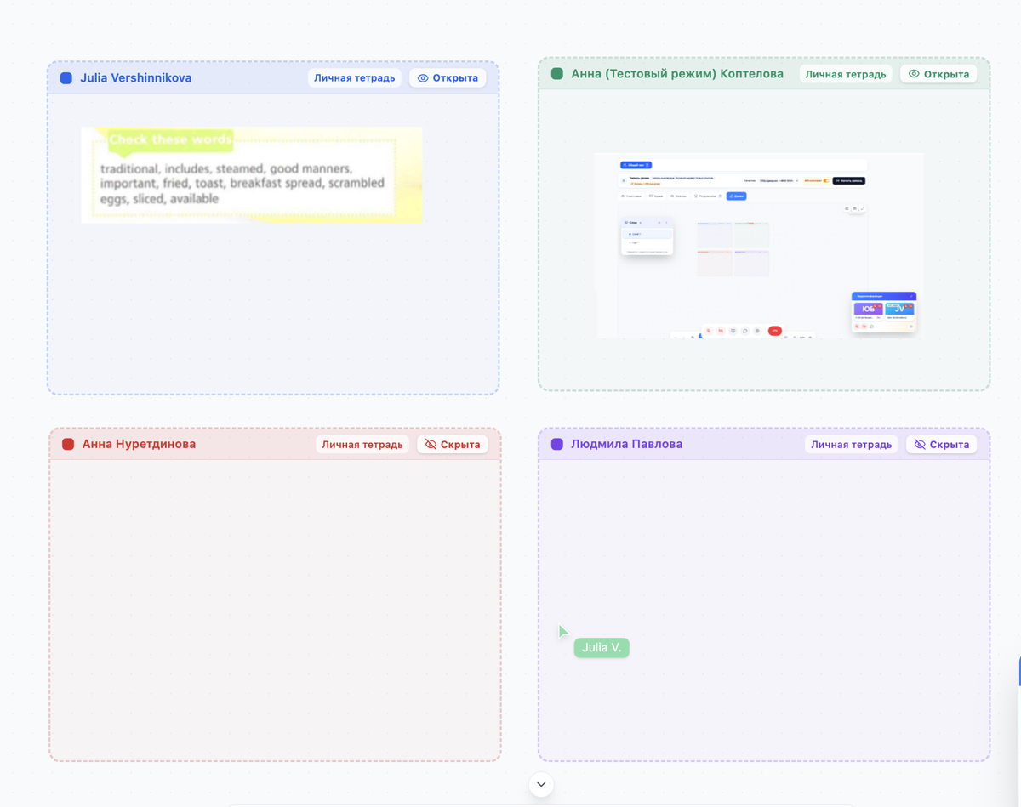This screenshot has height=807, width=1021.
Task: Select Личная тетрадь in Анна Нуретдинова's panel
Action: (362, 444)
